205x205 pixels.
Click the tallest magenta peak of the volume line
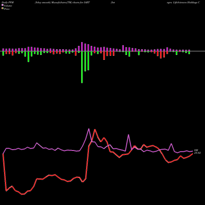[x=89, y=129]
